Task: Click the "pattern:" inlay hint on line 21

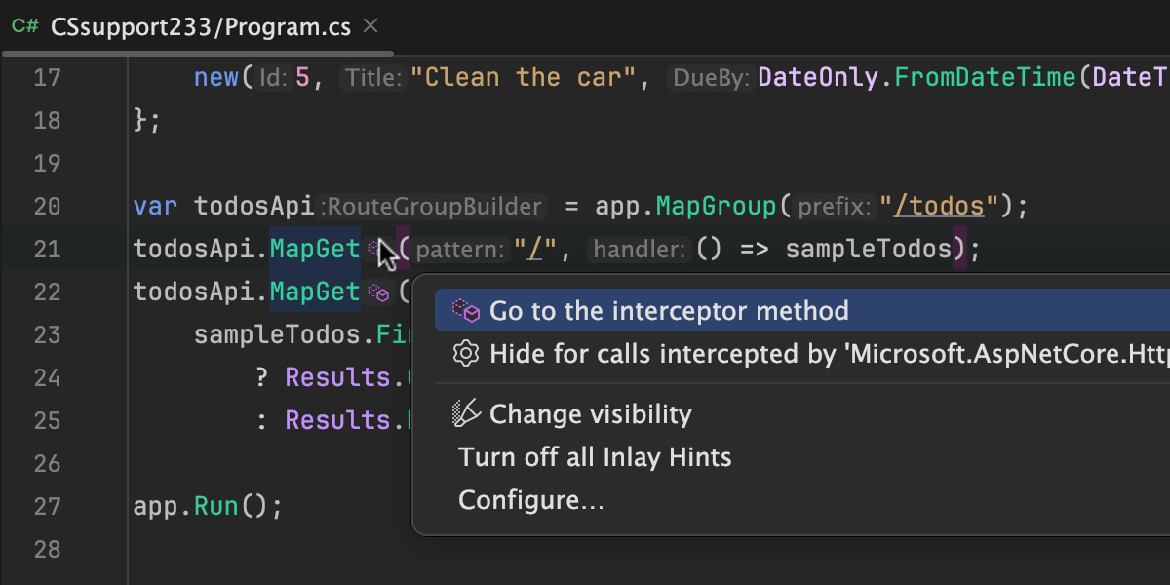Action: point(460,250)
